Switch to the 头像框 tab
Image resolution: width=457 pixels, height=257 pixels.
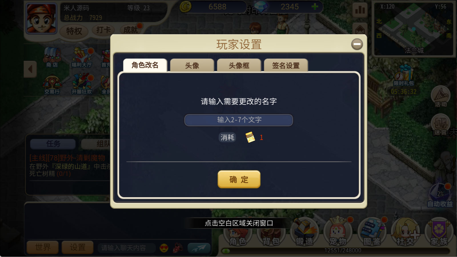(239, 65)
